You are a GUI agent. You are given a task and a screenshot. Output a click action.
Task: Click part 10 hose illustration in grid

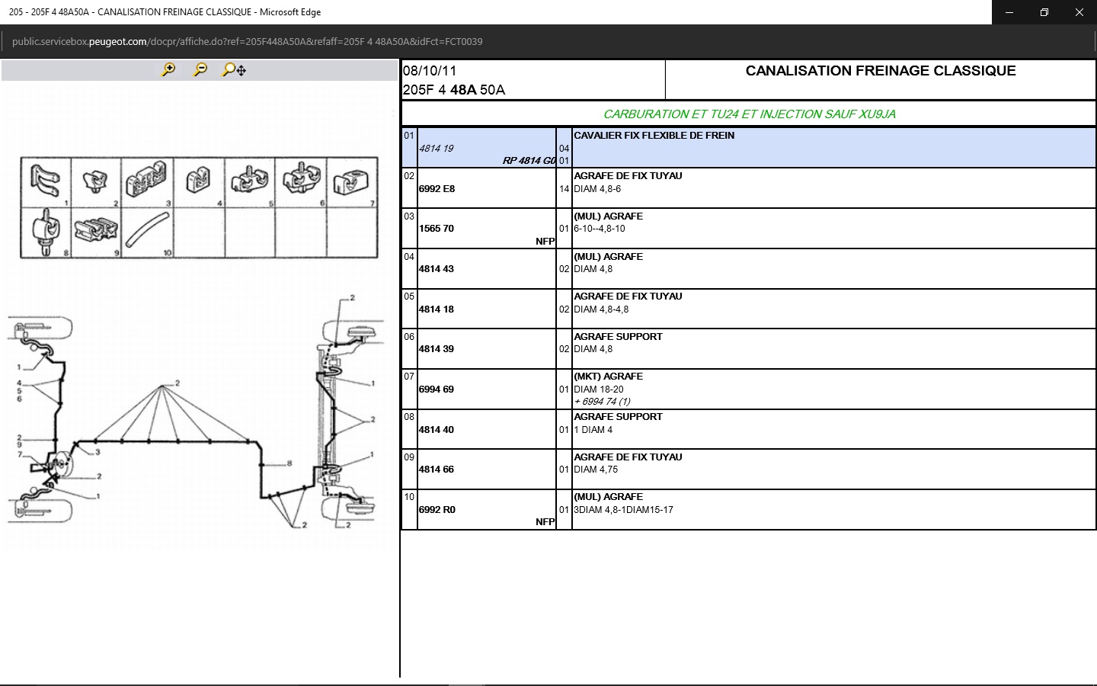[147, 232]
